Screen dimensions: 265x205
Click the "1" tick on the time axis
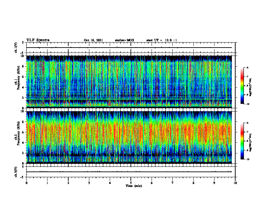47,183
